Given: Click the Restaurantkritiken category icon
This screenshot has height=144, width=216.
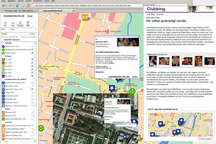Looking at the screenshot, I should (3, 83).
